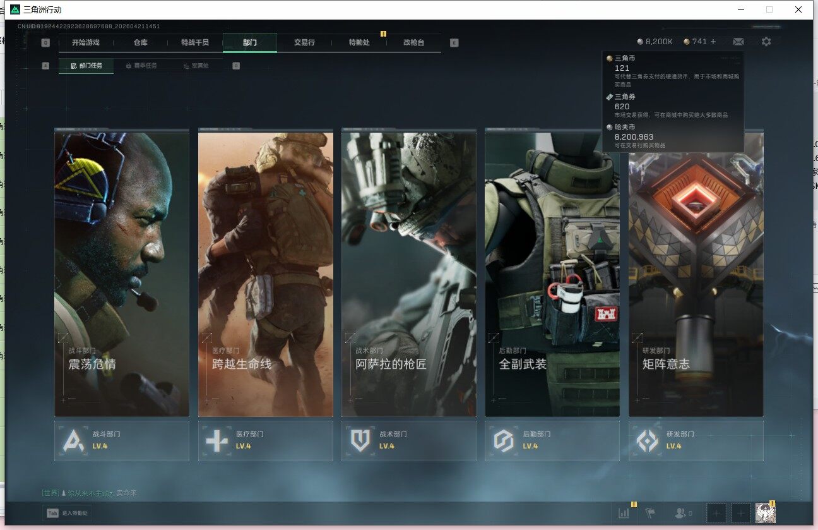Viewport: 818px width, 530px height.
Task: Open the 跨越生命线 mission card
Action: click(x=266, y=274)
